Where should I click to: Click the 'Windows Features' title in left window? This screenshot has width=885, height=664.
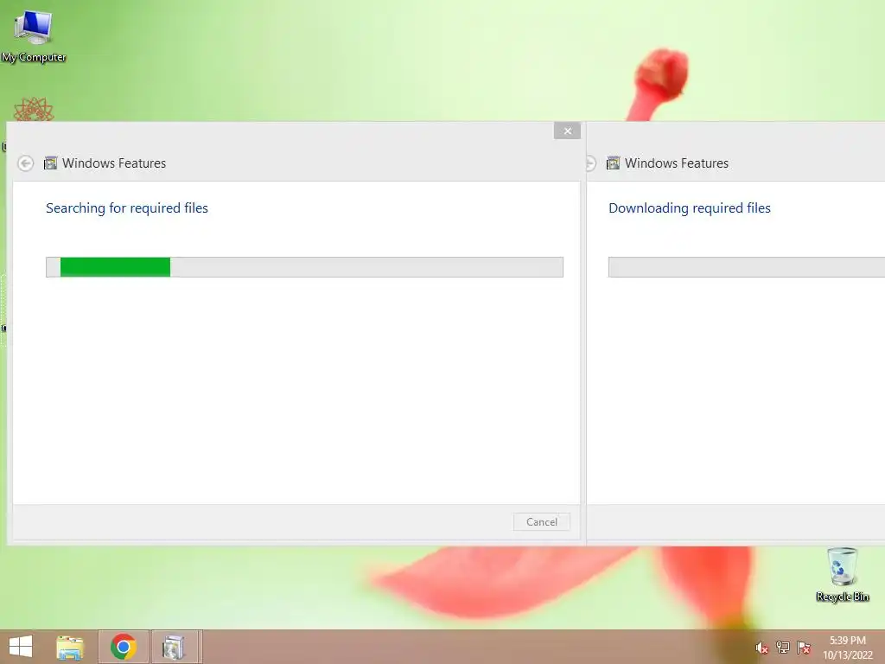pos(114,163)
